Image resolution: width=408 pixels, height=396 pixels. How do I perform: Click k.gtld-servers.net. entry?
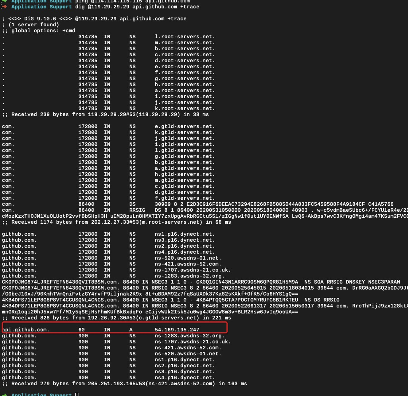pyautogui.click(x=185, y=132)
